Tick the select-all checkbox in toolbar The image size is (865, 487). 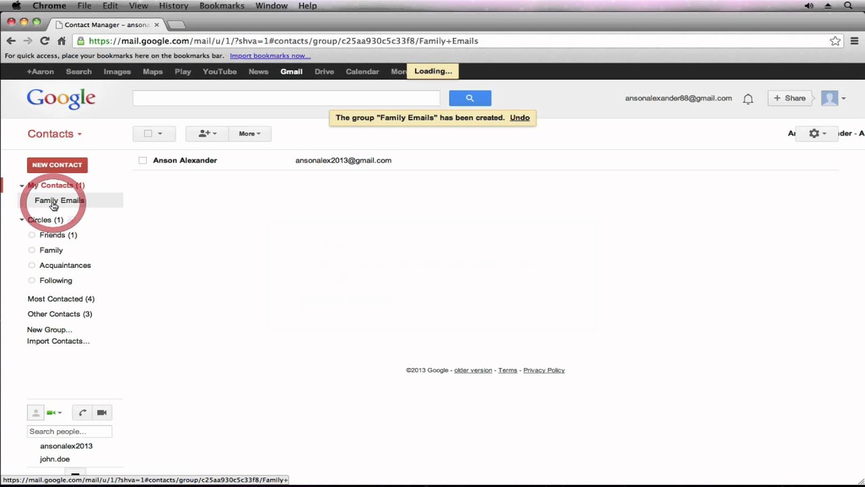coord(148,133)
